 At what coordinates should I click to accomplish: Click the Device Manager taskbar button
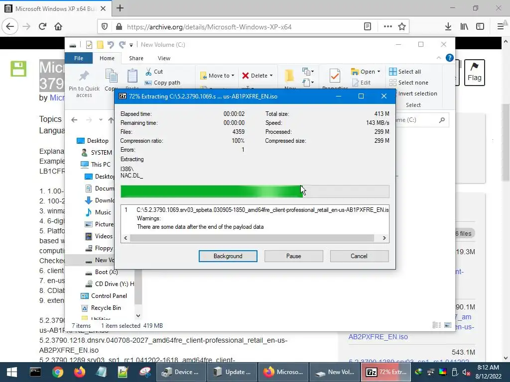[181, 372]
